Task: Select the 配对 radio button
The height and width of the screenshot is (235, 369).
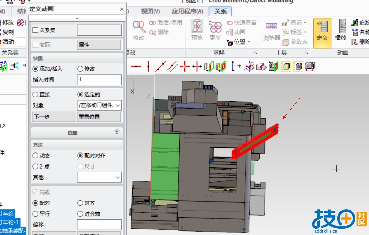Action: pyautogui.click(x=35, y=203)
